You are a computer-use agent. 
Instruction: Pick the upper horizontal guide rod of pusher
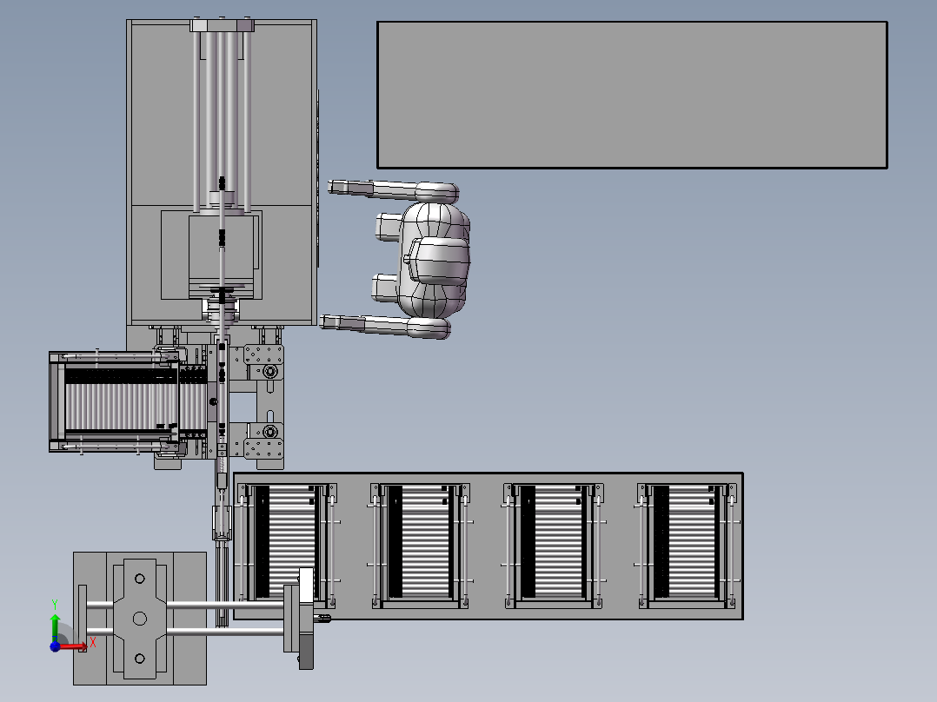[185, 606]
